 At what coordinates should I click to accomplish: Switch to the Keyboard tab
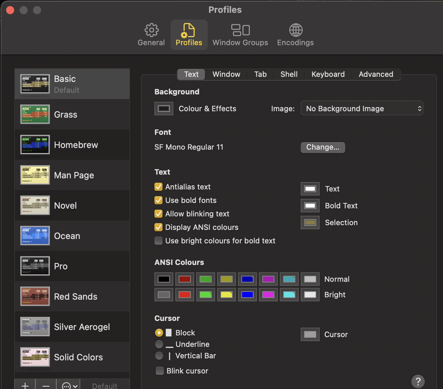click(328, 74)
